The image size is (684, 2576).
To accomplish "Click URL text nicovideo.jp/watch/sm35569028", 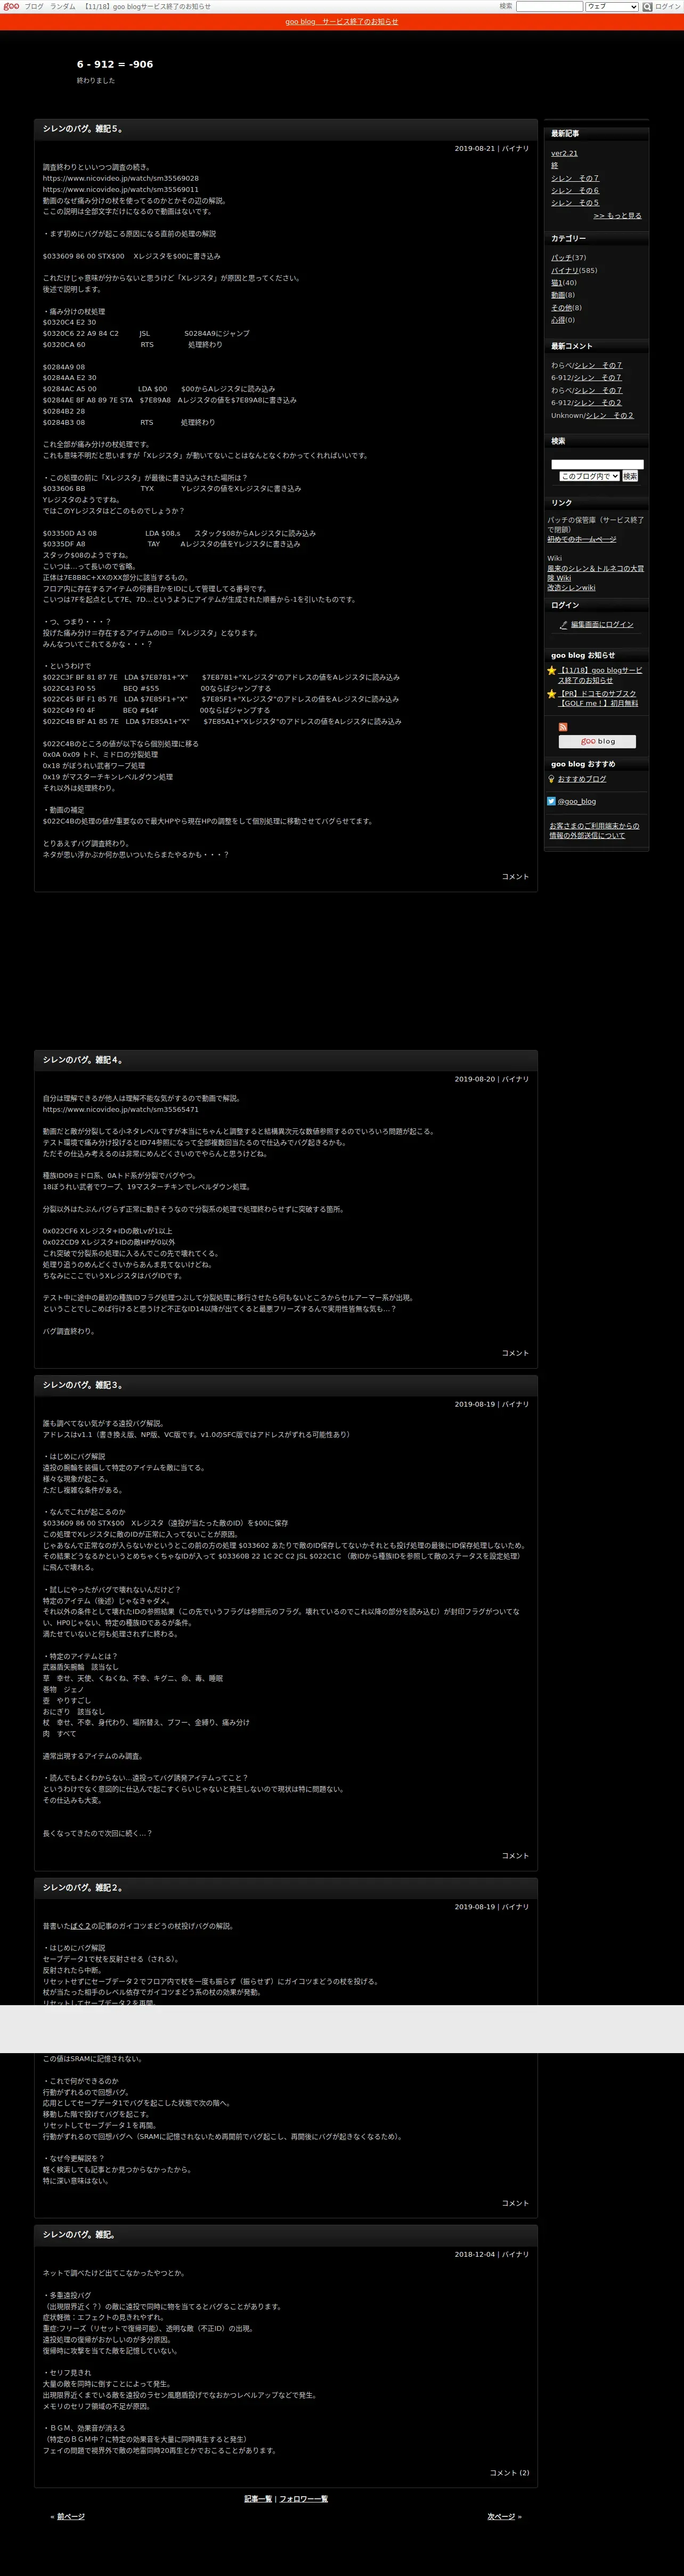I will pyautogui.click(x=120, y=178).
